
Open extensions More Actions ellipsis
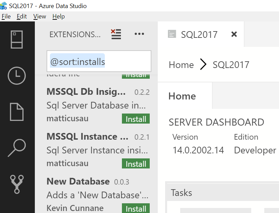pyautogui.click(x=139, y=34)
